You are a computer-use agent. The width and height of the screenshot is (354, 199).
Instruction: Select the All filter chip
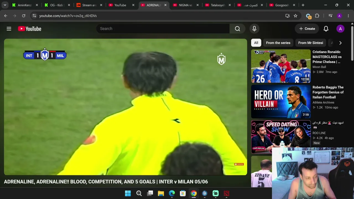point(256,43)
